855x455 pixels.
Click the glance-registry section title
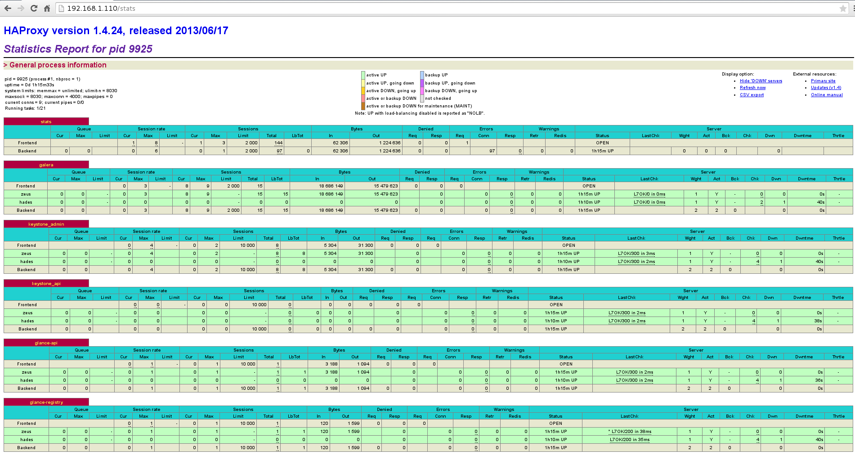point(46,402)
